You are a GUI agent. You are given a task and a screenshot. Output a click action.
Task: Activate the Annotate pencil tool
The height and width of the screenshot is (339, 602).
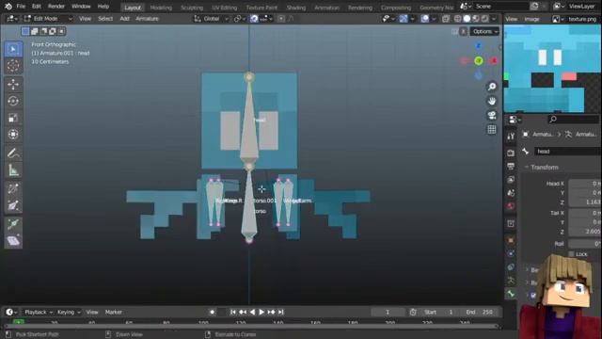[13, 153]
